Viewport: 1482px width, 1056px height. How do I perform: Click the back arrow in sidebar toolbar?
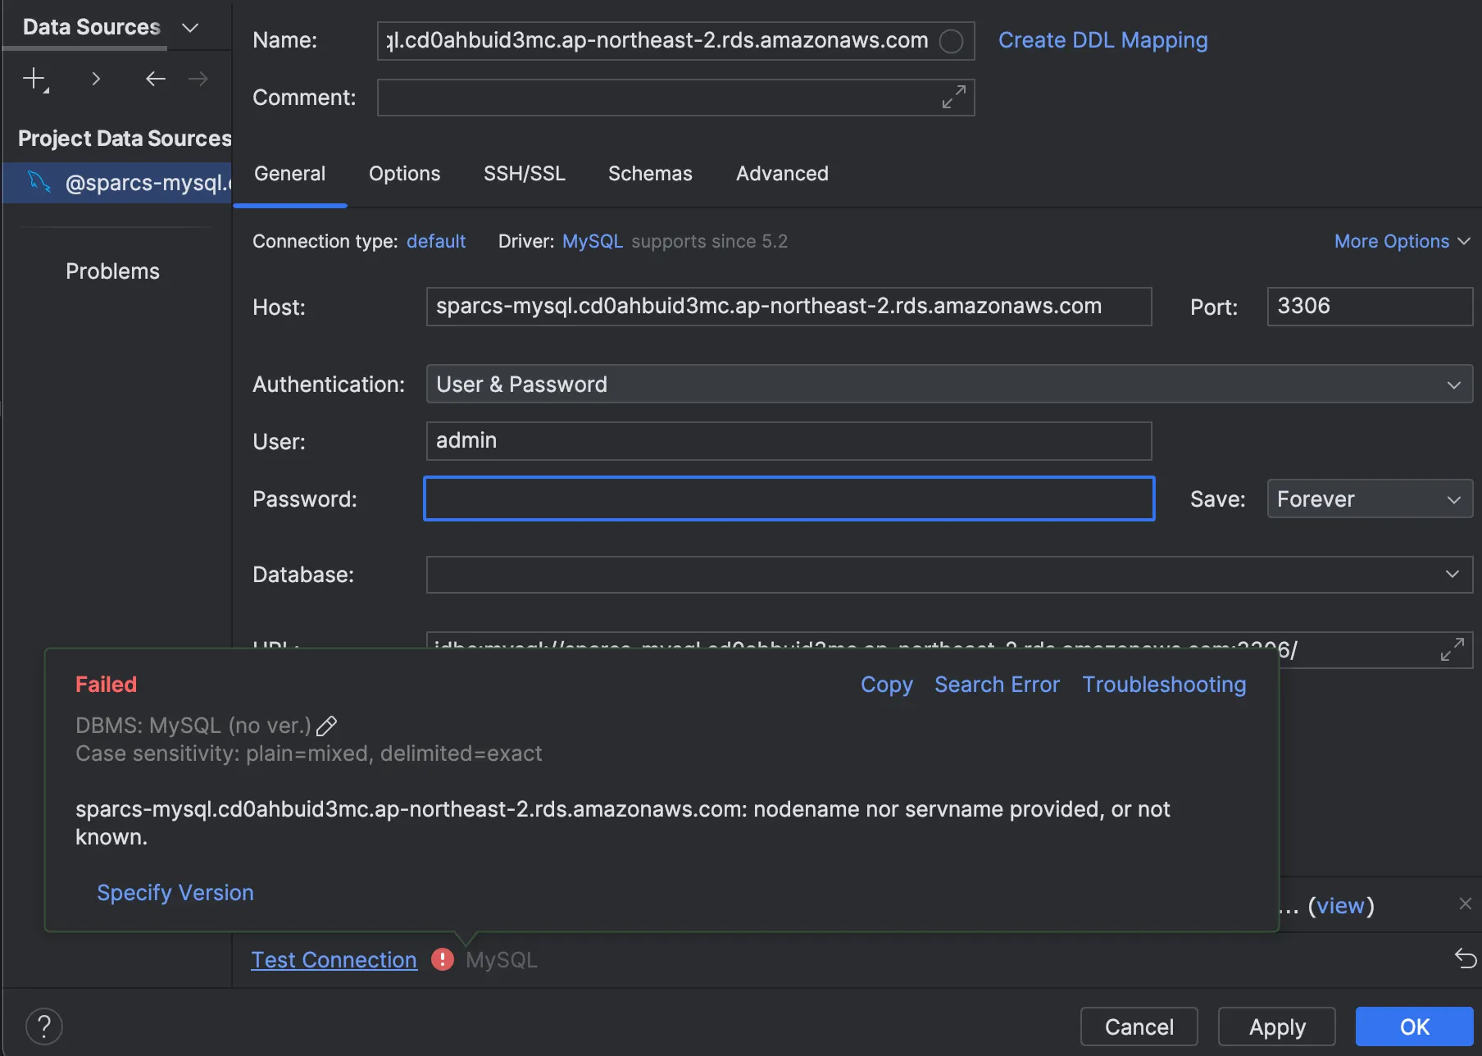[155, 79]
